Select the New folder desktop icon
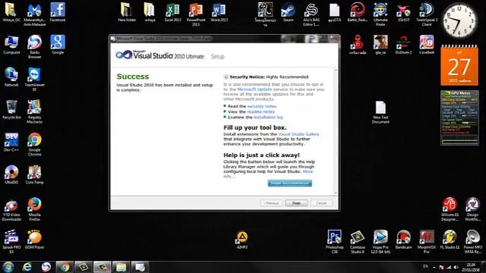Screen dimensions: 486x273 point(127,12)
